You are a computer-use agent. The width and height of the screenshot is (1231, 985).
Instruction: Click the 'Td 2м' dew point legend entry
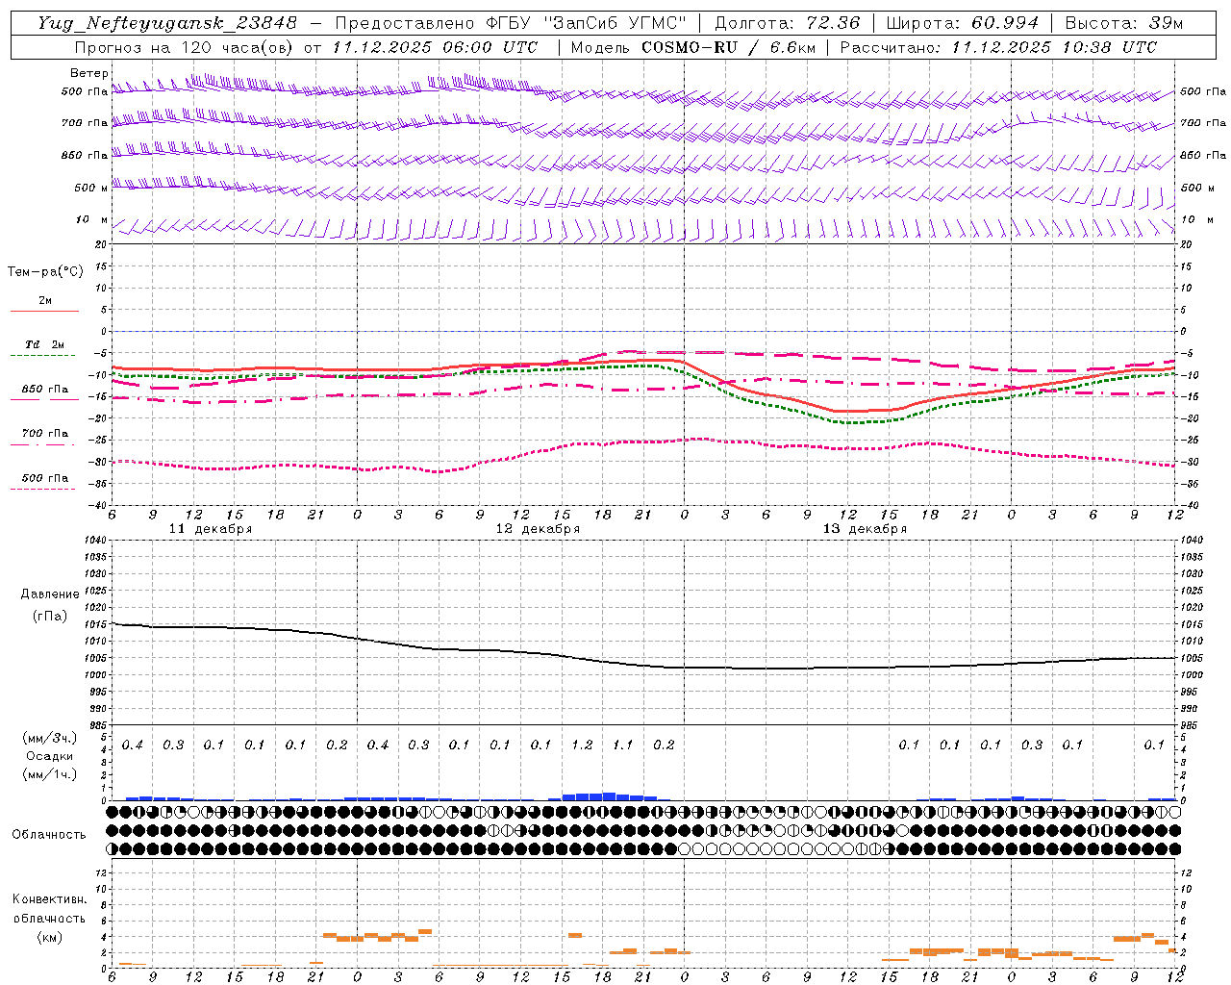pyautogui.click(x=45, y=344)
